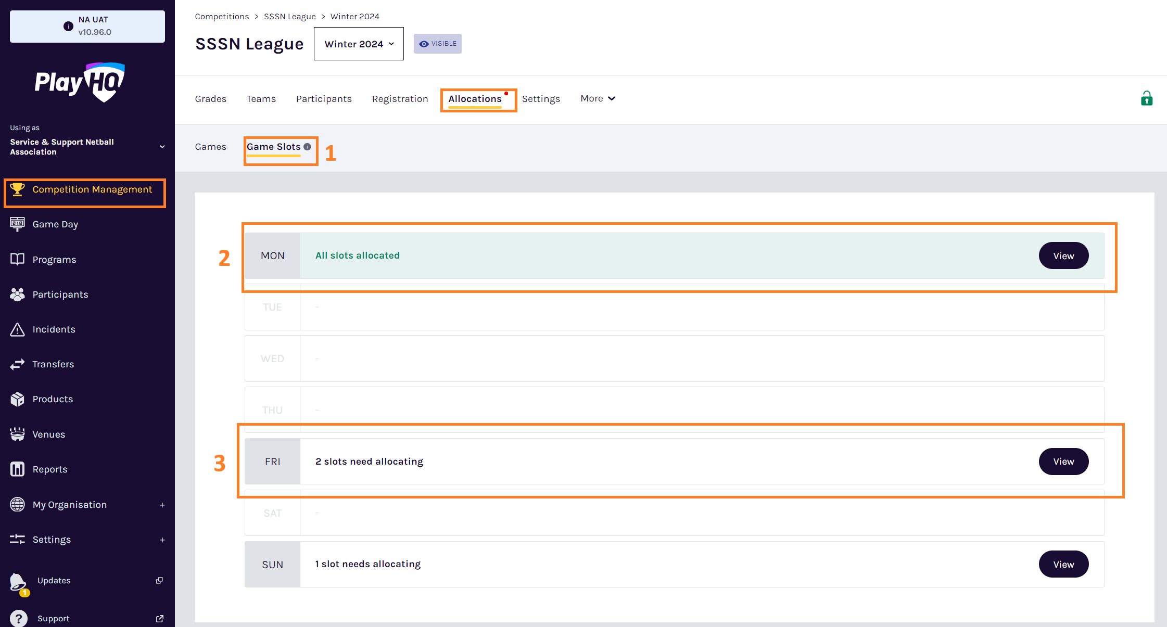Toggle the VISIBLE eye badge
The image size is (1167, 627).
click(438, 44)
